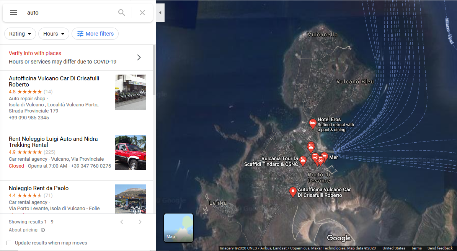Screen dimensions: 457x251
Task: Click Showing results 1 - 9 text
Action: [x=31, y=222]
